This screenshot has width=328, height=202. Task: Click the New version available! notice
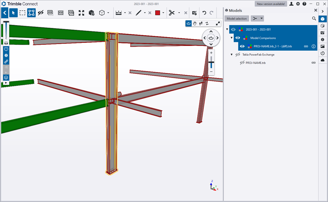coord(271,4)
